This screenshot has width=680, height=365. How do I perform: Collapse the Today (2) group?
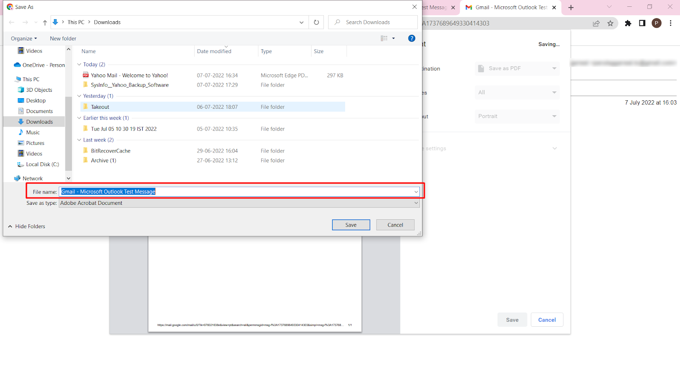pyautogui.click(x=79, y=65)
